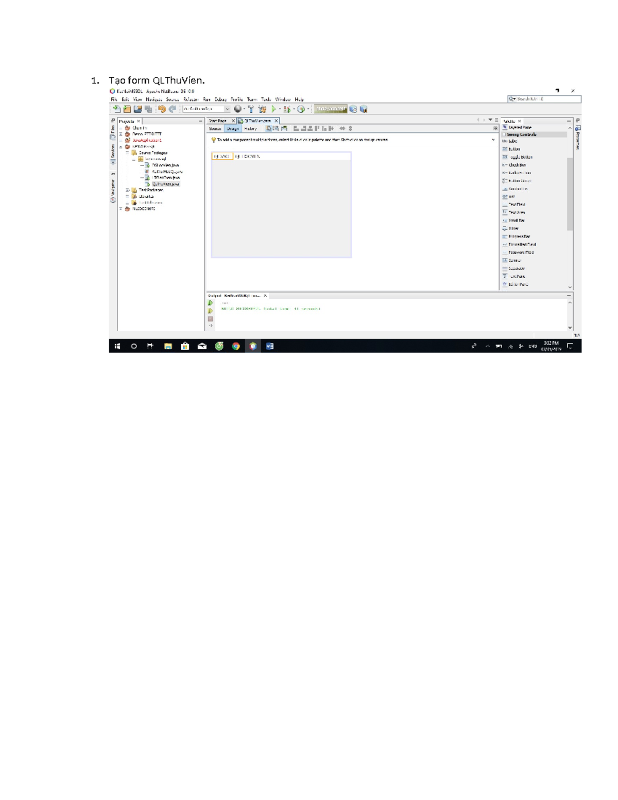
Task: Open Google Chrome from the taskbar
Action: tap(236, 346)
